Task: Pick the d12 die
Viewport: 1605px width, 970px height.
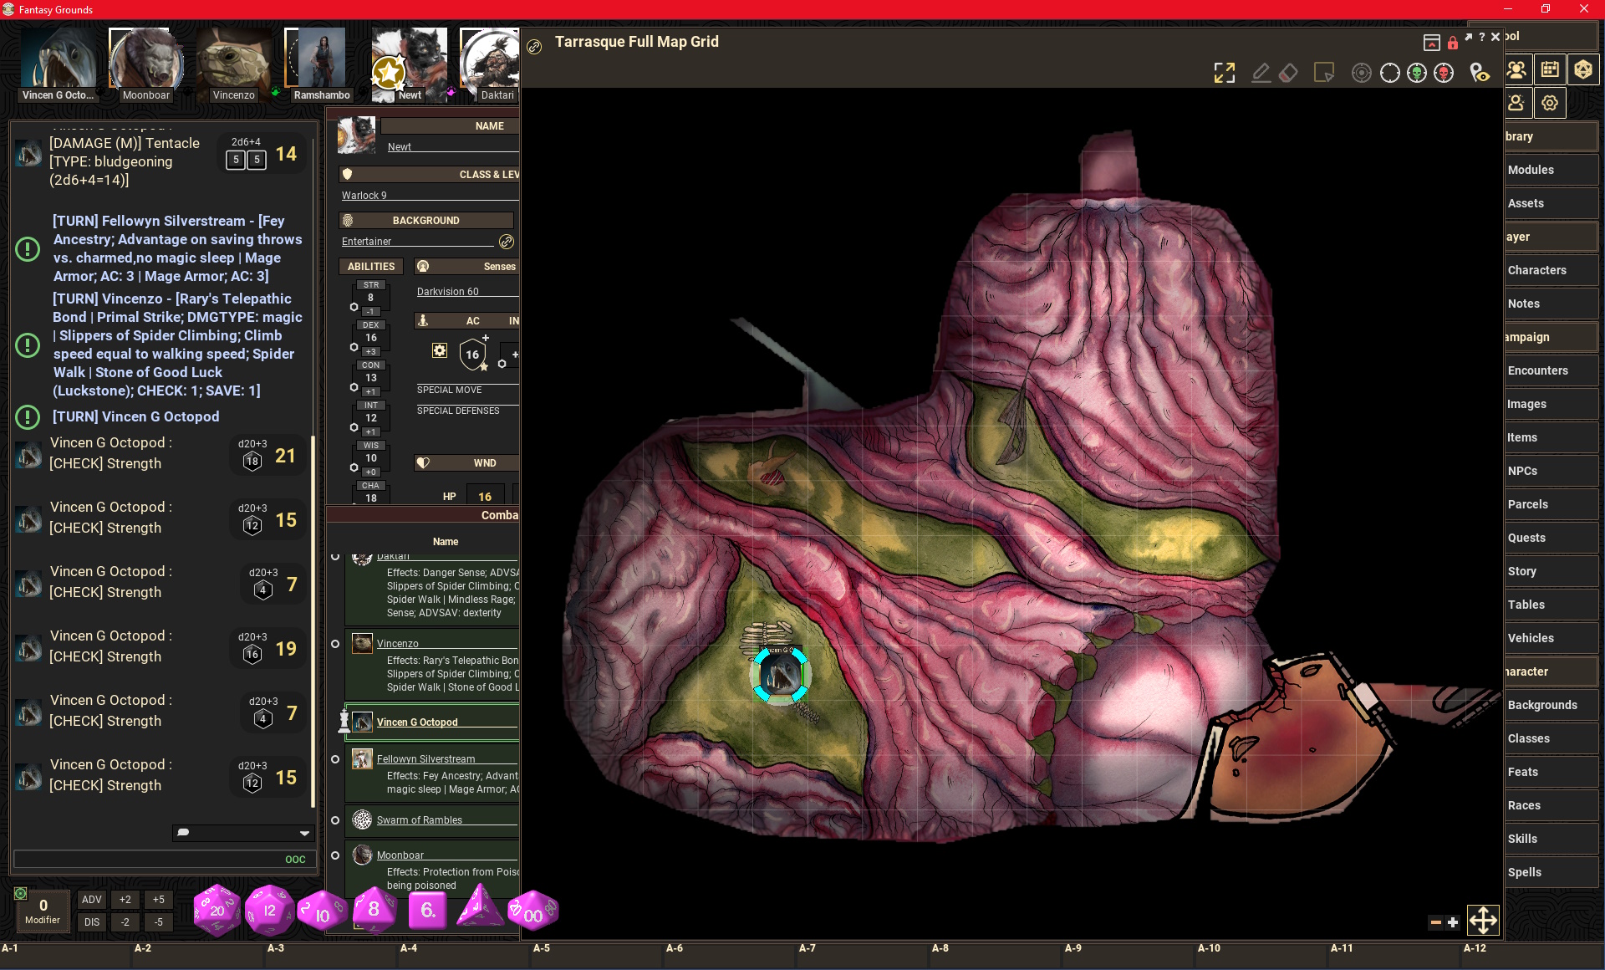Action: click(269, 910)
